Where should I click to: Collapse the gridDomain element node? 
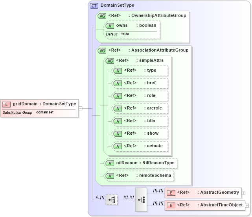point(81,108)
